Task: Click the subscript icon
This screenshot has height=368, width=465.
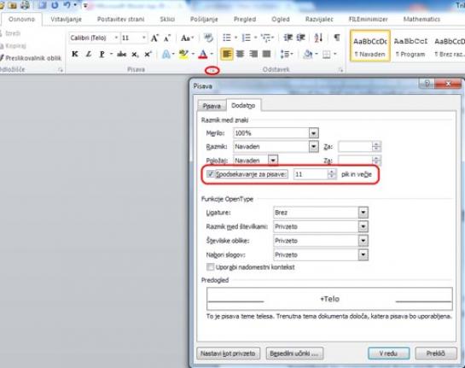Action: pos(135,55)
